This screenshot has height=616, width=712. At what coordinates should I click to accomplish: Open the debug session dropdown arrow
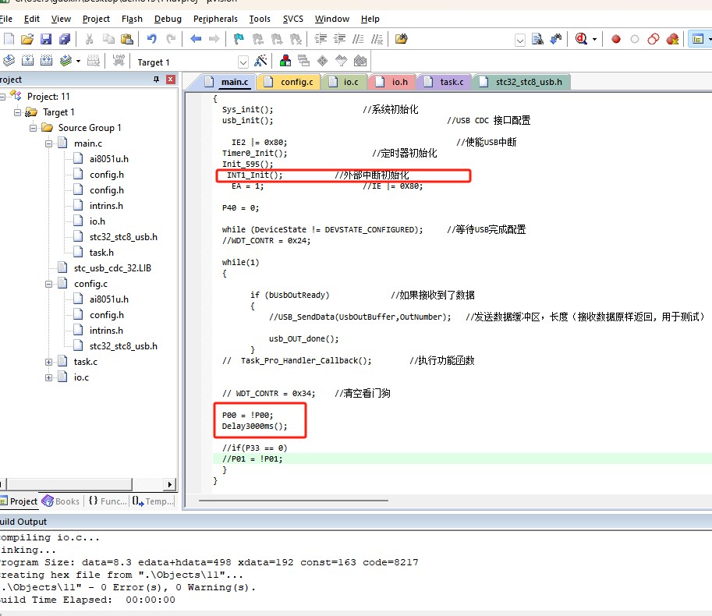click(x=594, y=40)
